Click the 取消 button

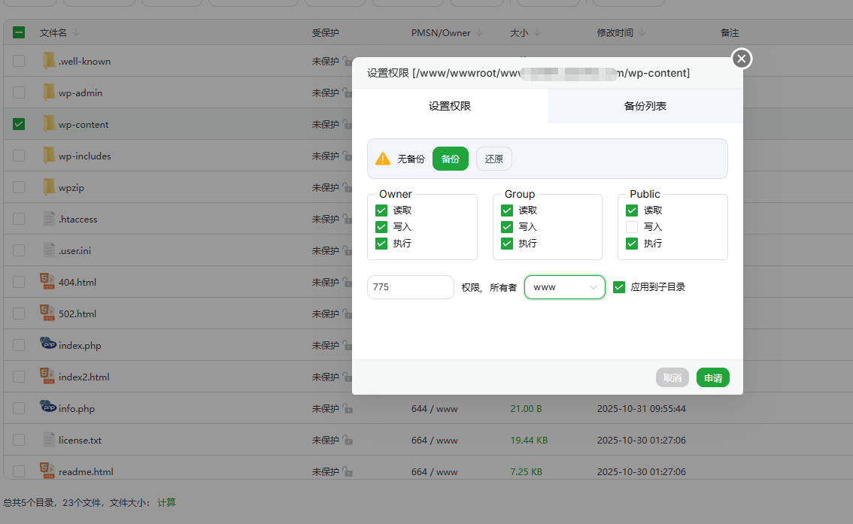(x=672, y=378)
